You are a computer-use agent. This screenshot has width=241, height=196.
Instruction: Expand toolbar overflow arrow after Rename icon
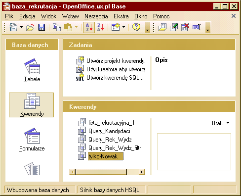point(208,28)
